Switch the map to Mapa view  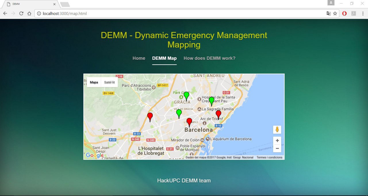pos(94,82)
